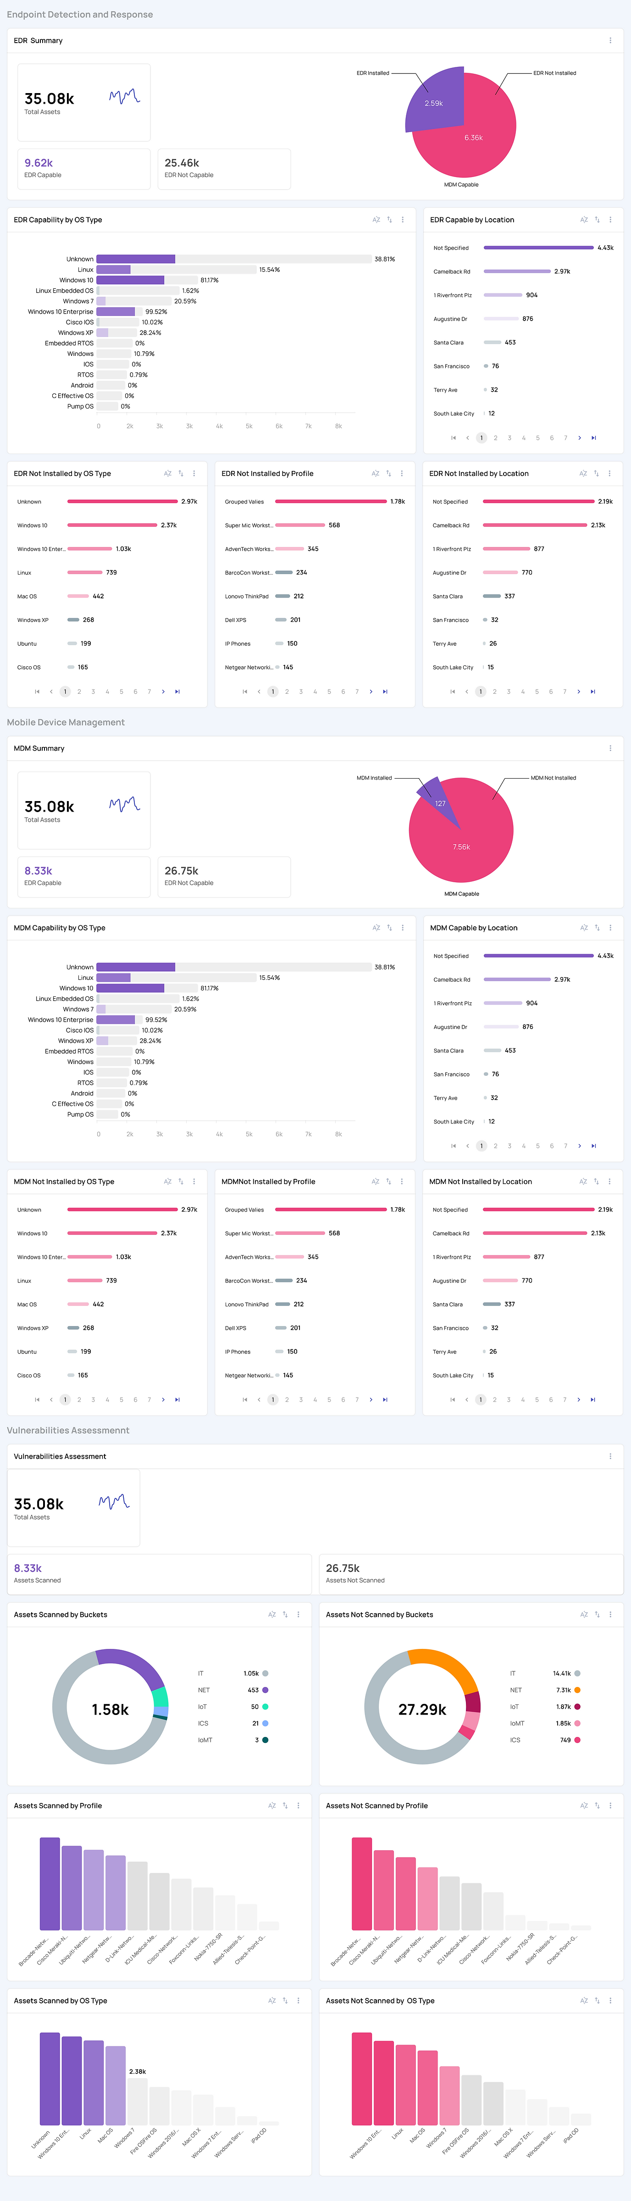Screen dimensions: 631x2201
Task: Toggle sort order in Assets Not Scanned by Buckets
Action: 597,1615
